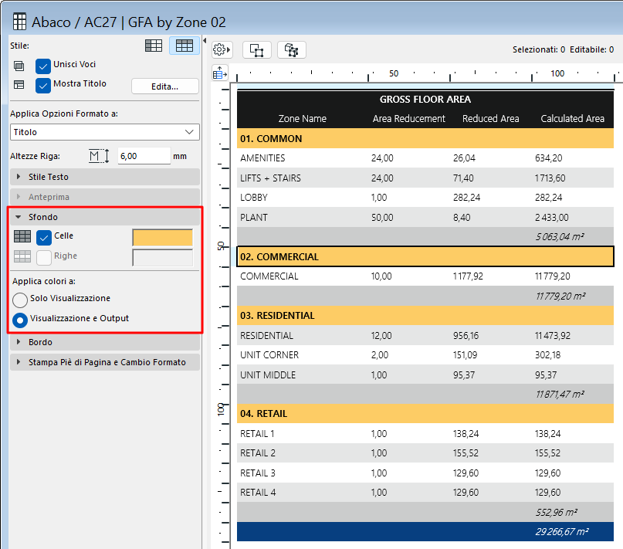Click the select-in-3D toolbar icon

click(x=291, y=49)
